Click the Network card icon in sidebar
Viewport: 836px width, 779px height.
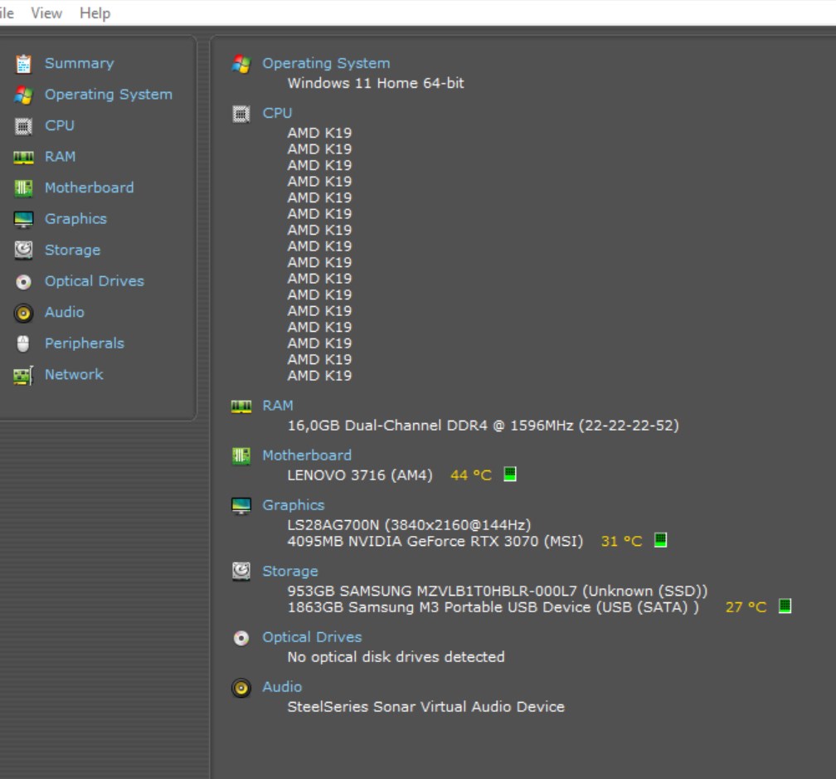tap(23, 375)
